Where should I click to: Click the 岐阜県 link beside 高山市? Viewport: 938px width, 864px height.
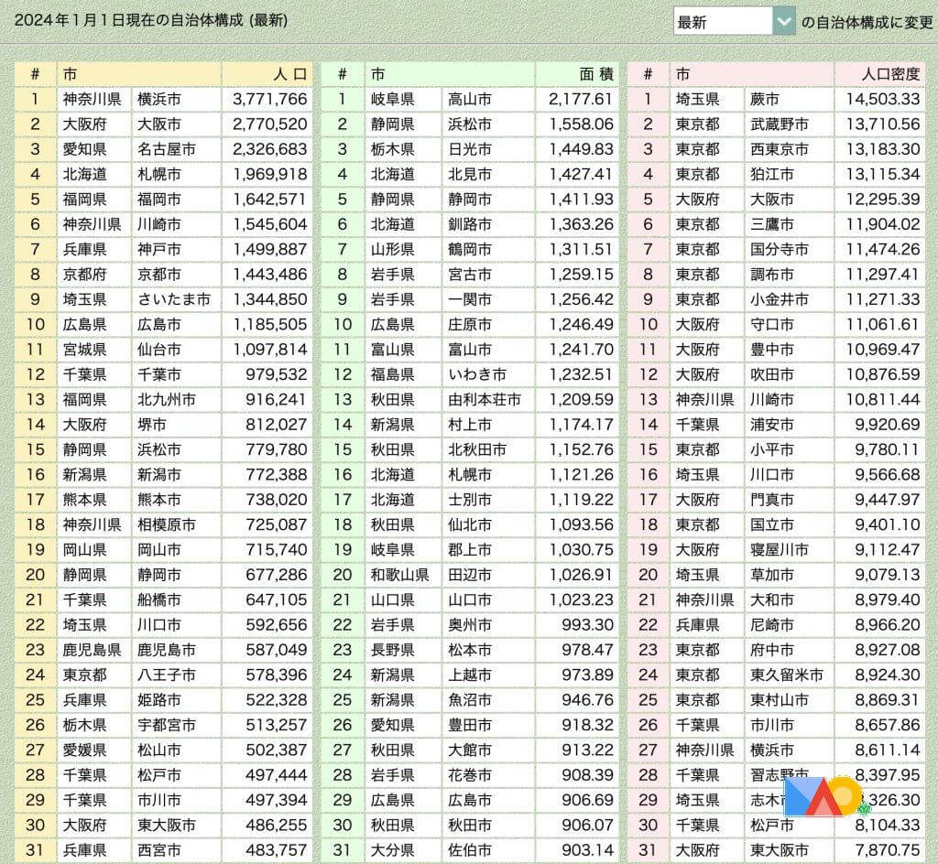[392, 99]
